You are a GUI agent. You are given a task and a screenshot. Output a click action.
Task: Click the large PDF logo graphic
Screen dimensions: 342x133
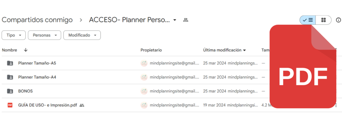[303, 66]
